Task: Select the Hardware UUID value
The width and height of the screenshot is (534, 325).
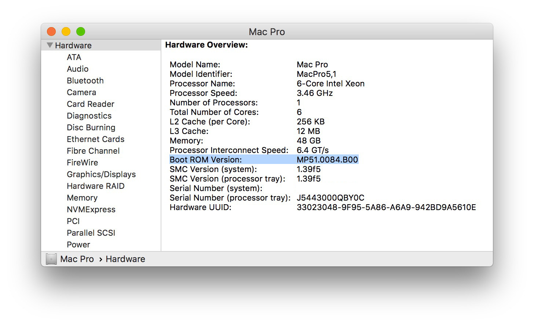Action: (x=386, y=207)
